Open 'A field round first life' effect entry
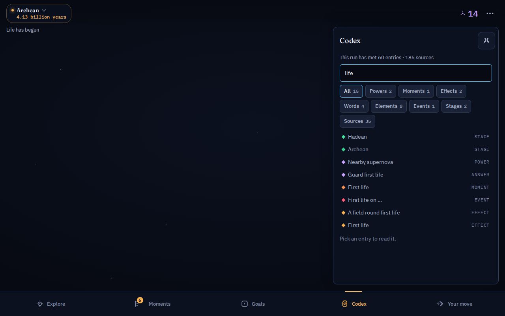The height and width of the screenshot is (316, 505). coord(416,213)
